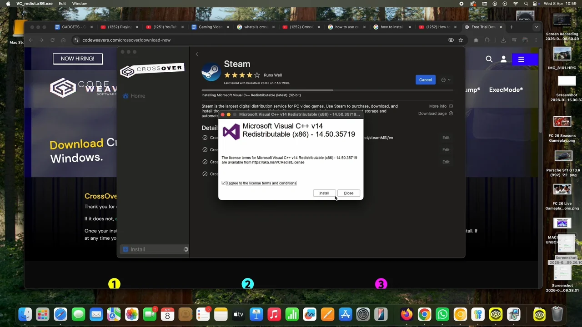Uncheck 'I agree to the license terms and conditions'

coord(224,183)
